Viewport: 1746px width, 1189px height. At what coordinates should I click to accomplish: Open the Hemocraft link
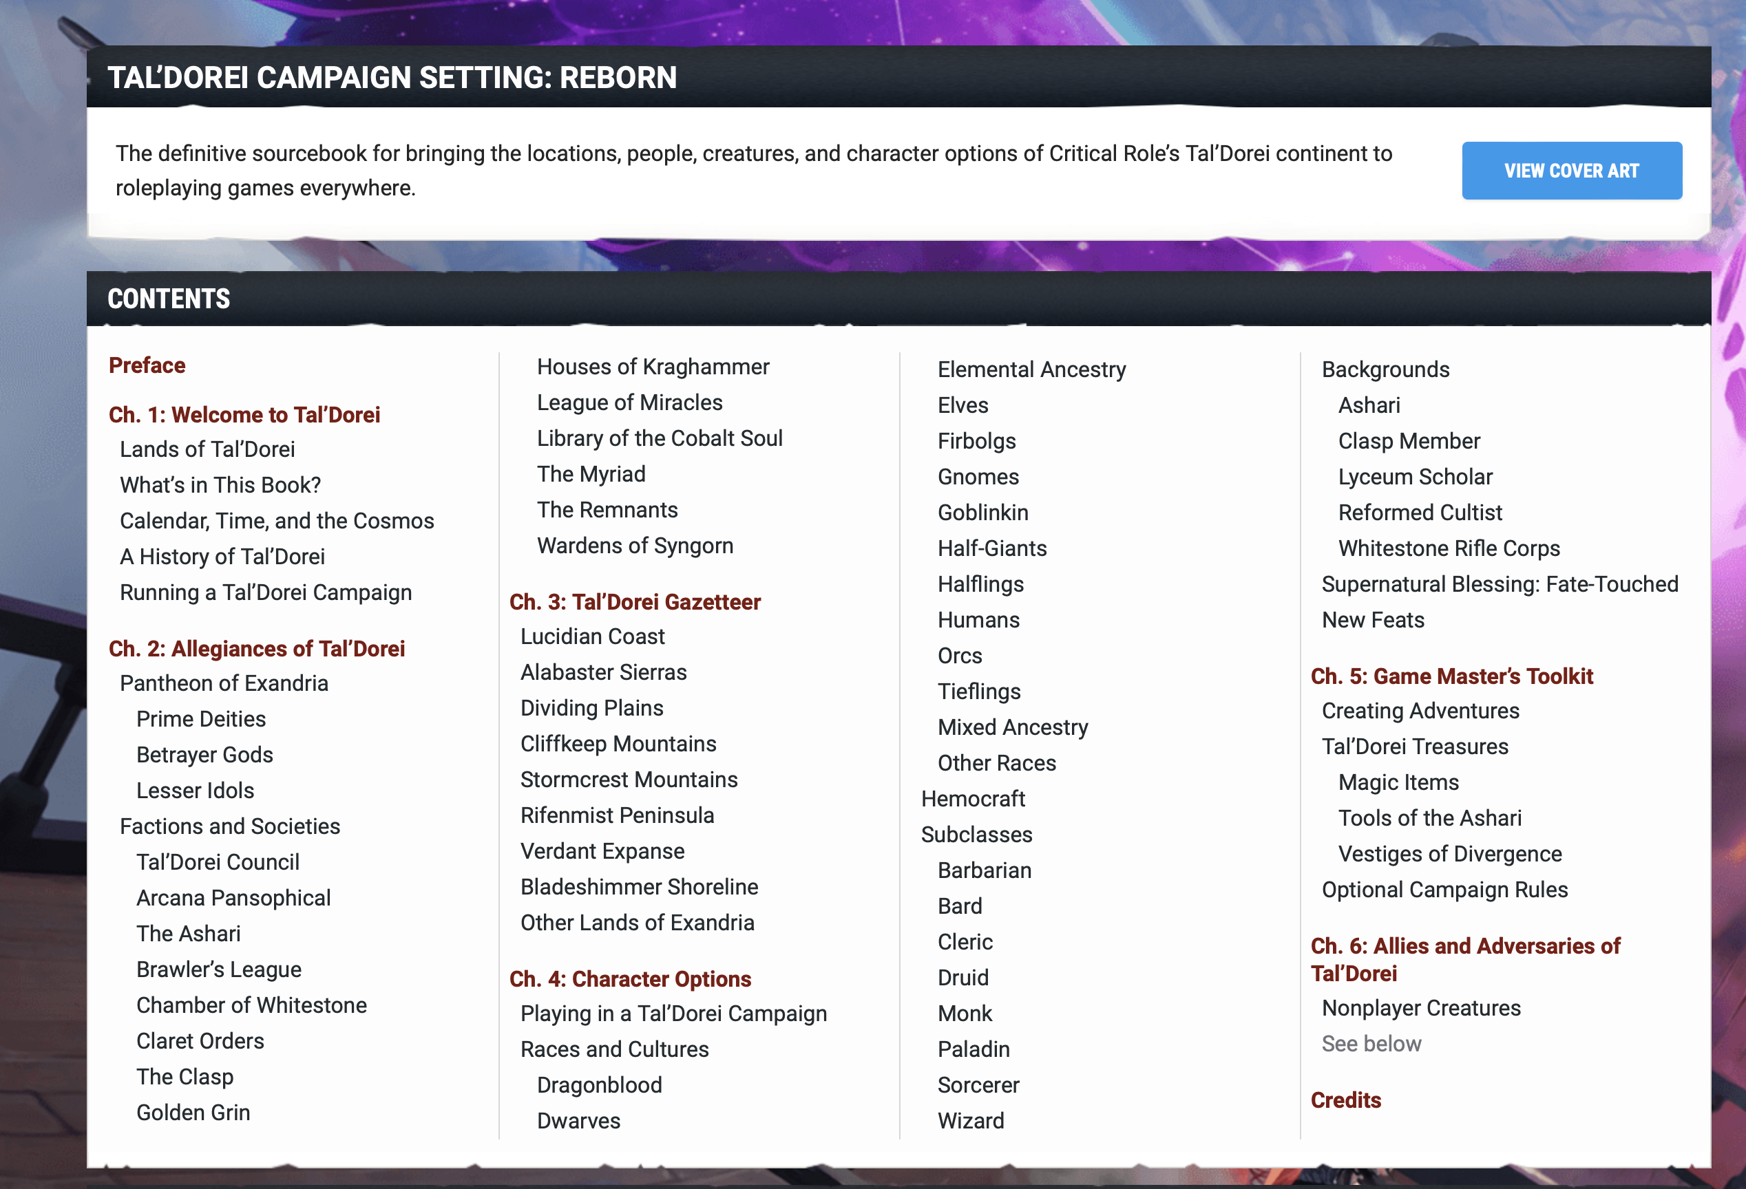coord(973,799)
